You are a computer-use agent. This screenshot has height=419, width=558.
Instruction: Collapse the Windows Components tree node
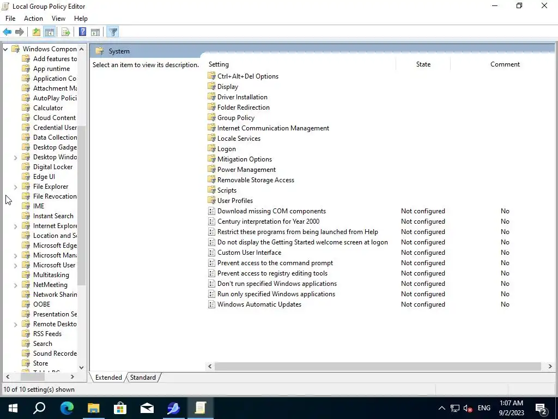click(5, 49)
